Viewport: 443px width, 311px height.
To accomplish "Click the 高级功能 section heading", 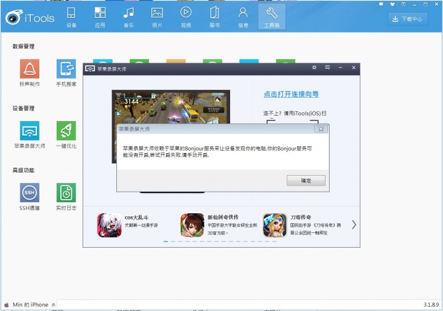I will tap(23, 170).
